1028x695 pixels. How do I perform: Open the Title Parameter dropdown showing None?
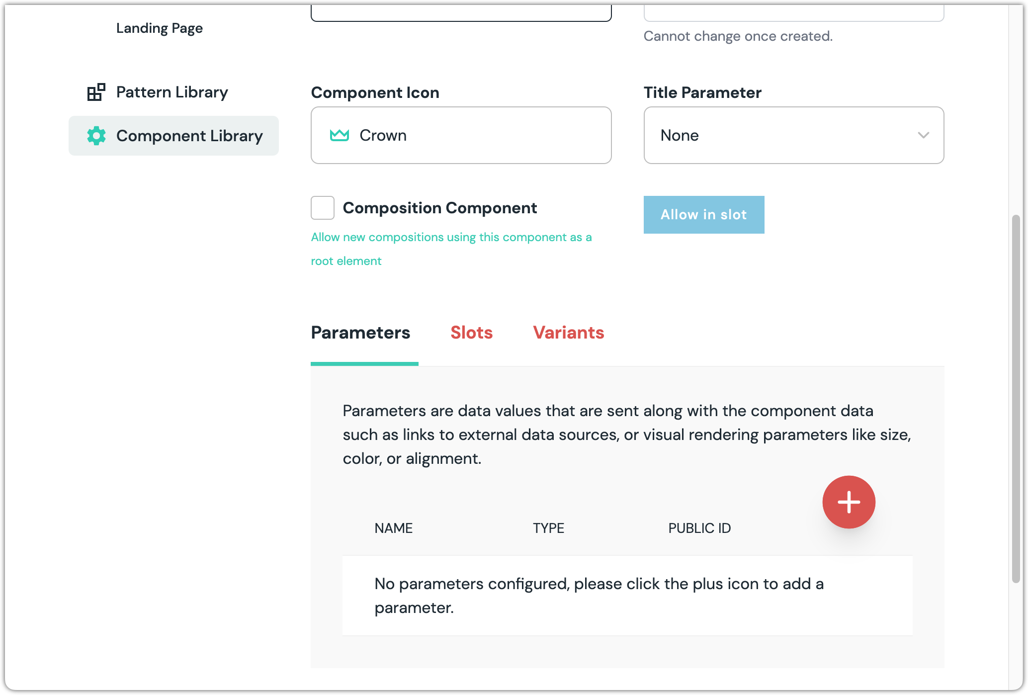[x=793, y=135]
